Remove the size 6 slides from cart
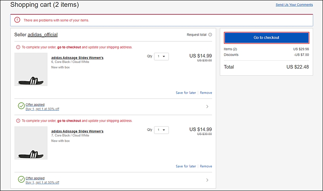Screen dimensions: 323x191 [x=206, y=92]
